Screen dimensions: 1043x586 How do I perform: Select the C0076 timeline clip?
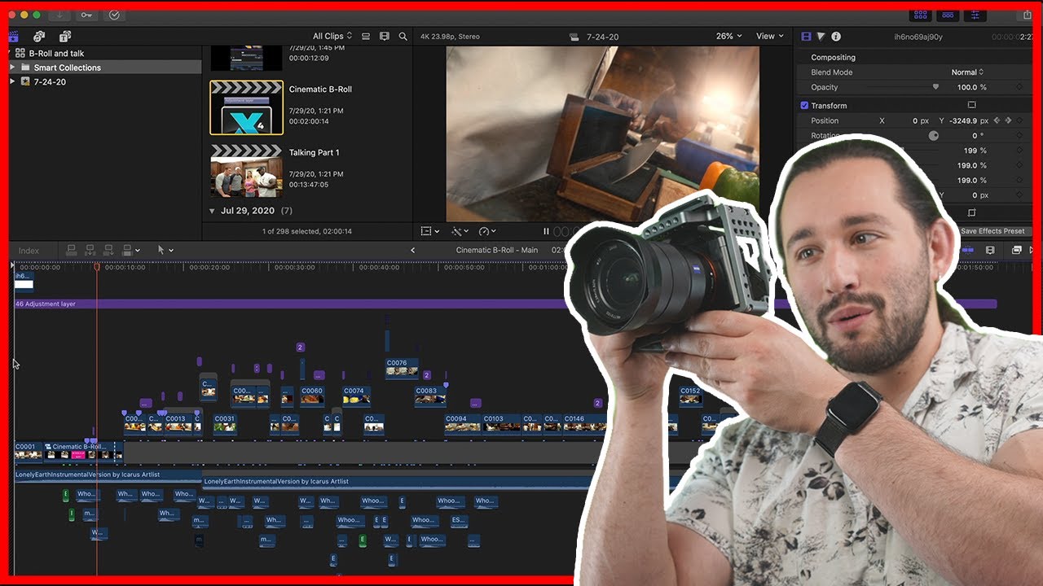pyautogui.click(x=402, y=368)
